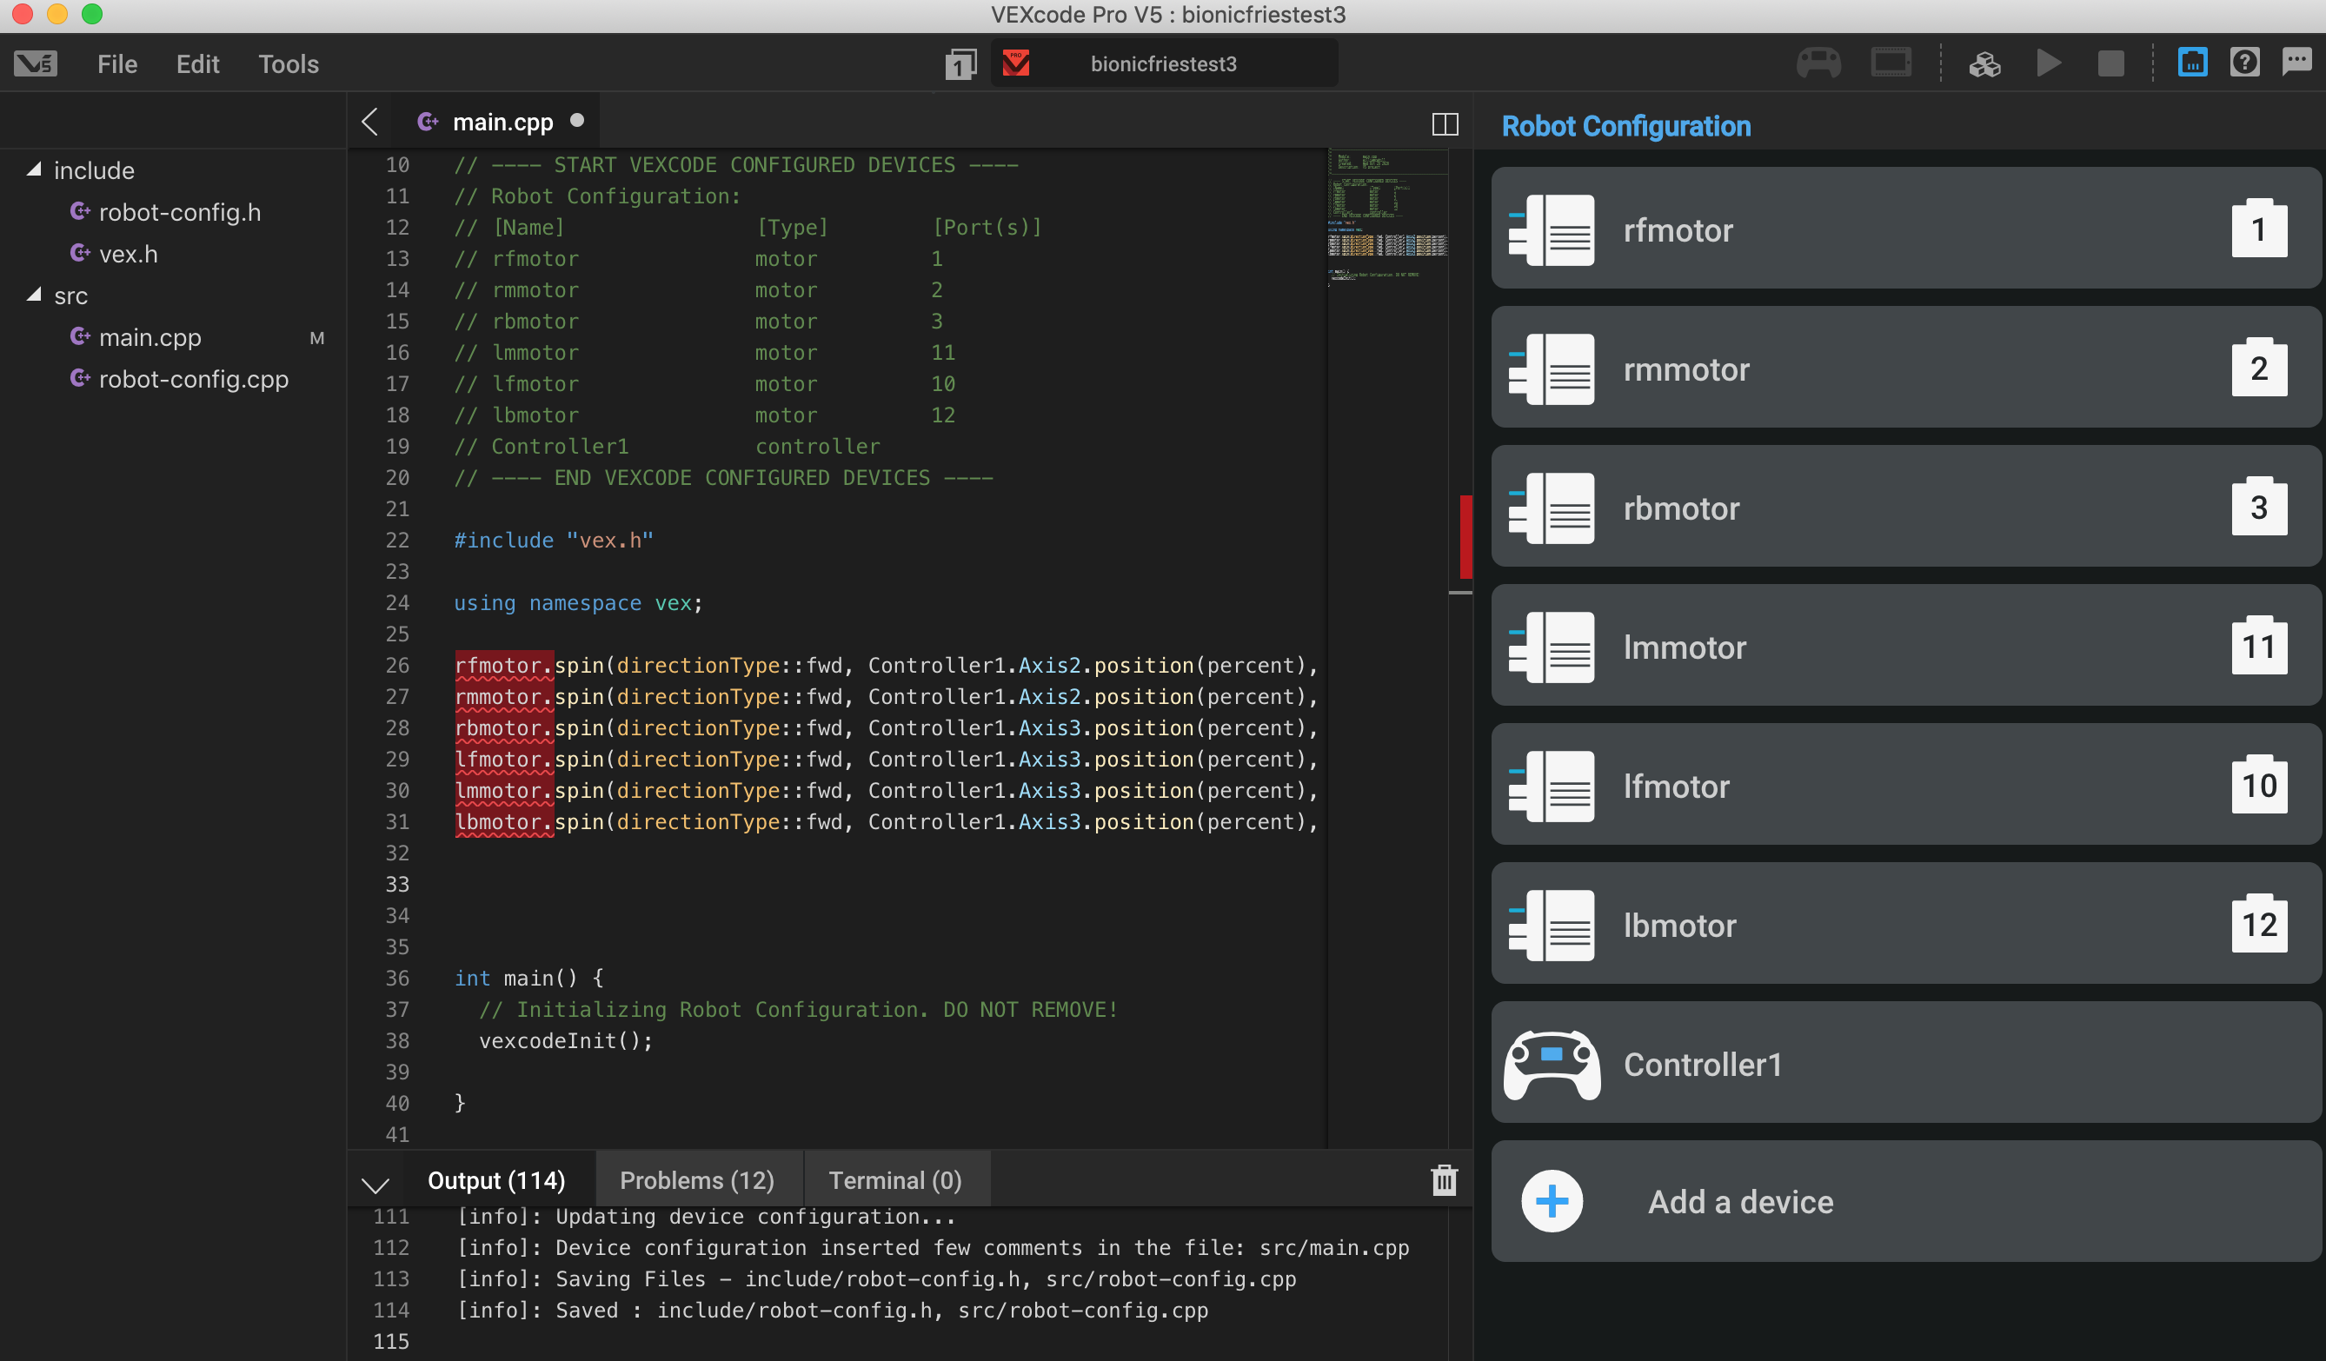Open Help using the question mark icon
2326x1361 pixels.
click(x=2246, y=62)
